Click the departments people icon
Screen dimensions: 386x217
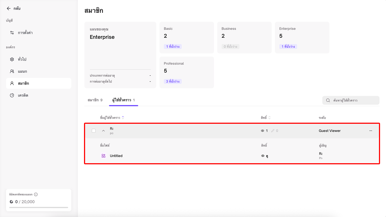pos(12,71)
